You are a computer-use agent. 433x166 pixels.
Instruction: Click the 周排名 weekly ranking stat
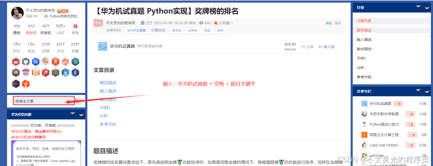[x=31, y=29]
